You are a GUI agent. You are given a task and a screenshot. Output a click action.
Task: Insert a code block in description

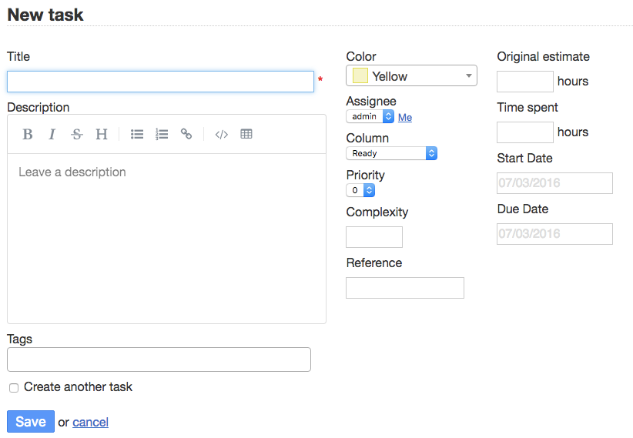[222, 134]
